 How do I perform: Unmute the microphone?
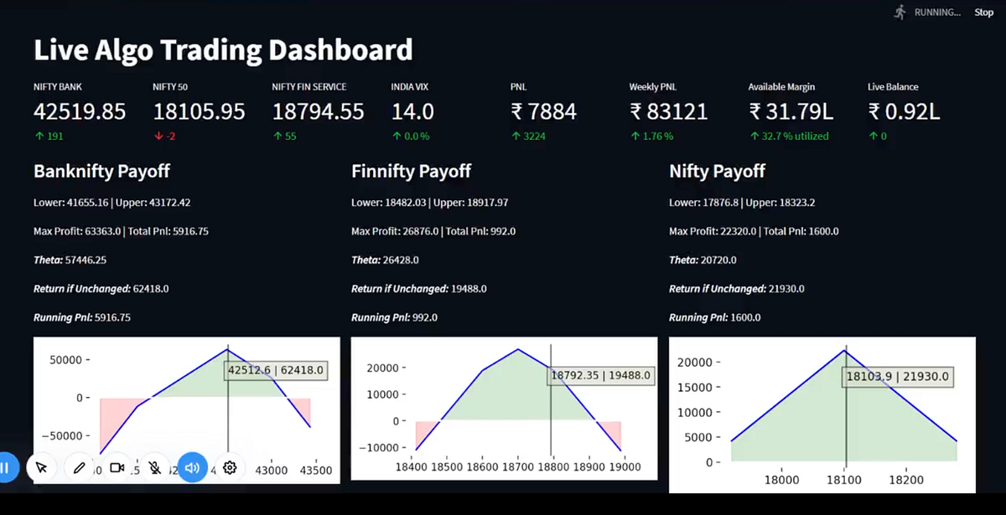coord(155,467)
